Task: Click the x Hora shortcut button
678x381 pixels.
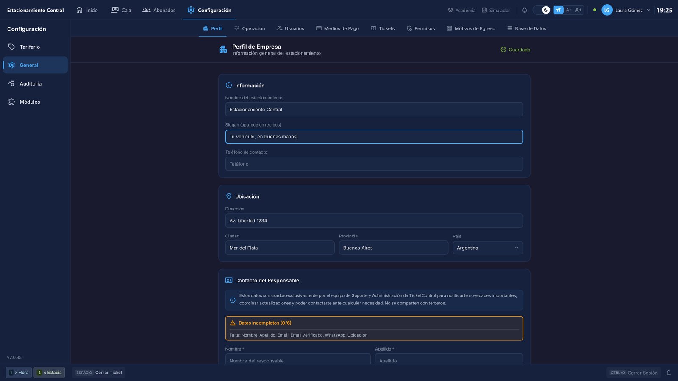Action: click(19, 373)
